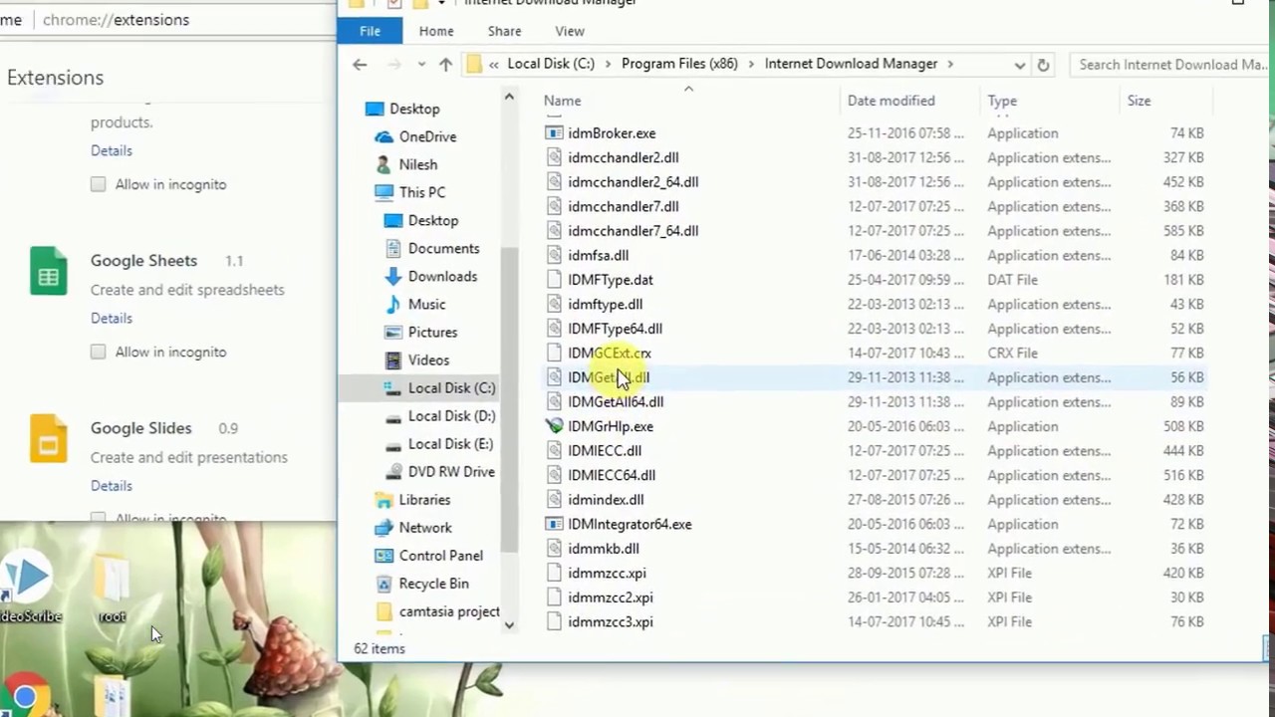Open Details link for Google Sheets
This screenshot has height=717, width=1275.
tap(112, 318)
